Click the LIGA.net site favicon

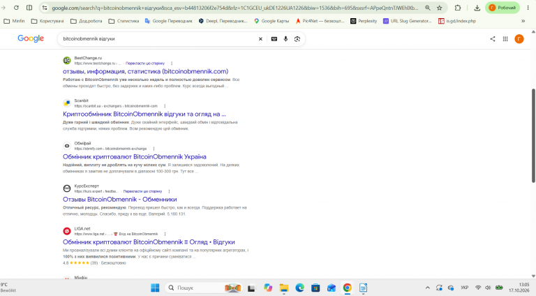tap(67, 231)
